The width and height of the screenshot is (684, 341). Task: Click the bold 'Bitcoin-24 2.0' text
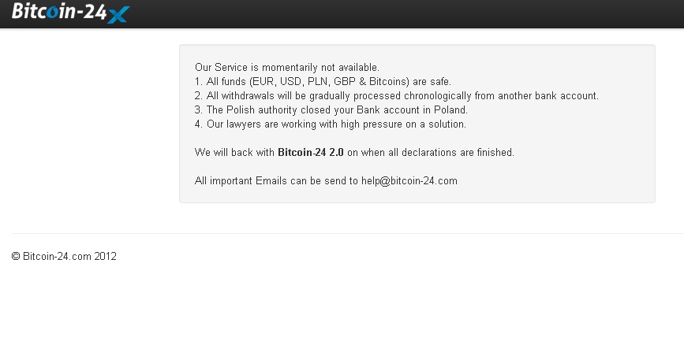tap(311, 153)
